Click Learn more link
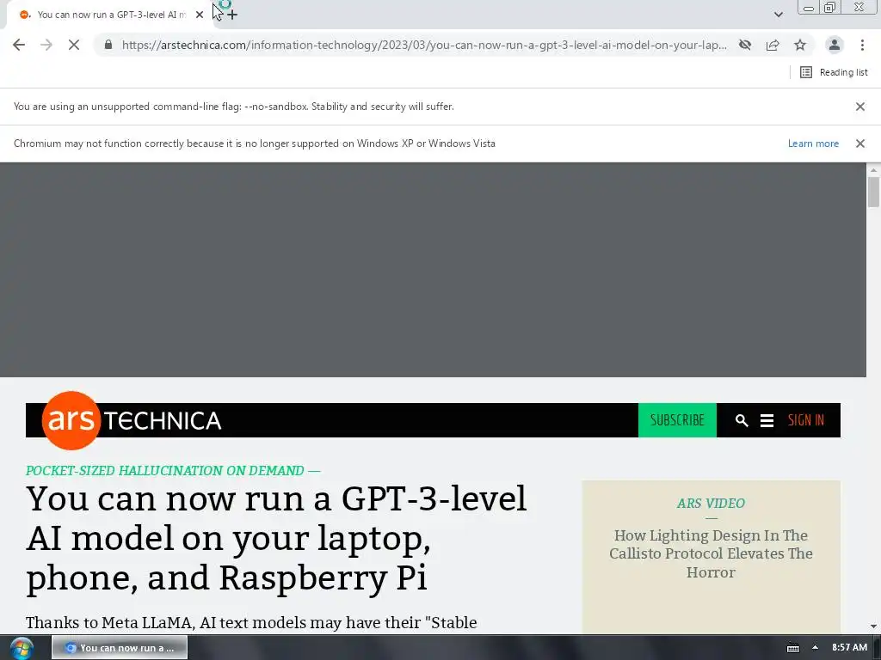 [x=813, y=144]
